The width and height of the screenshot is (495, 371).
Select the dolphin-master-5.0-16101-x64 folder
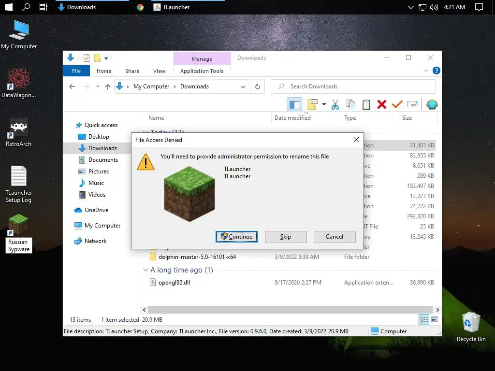(197, 257)
